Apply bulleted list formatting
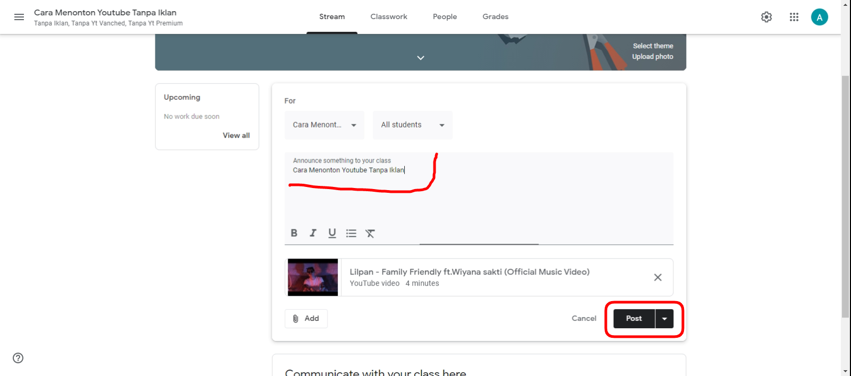Screen dimensions: 851x376 point(351,233)
